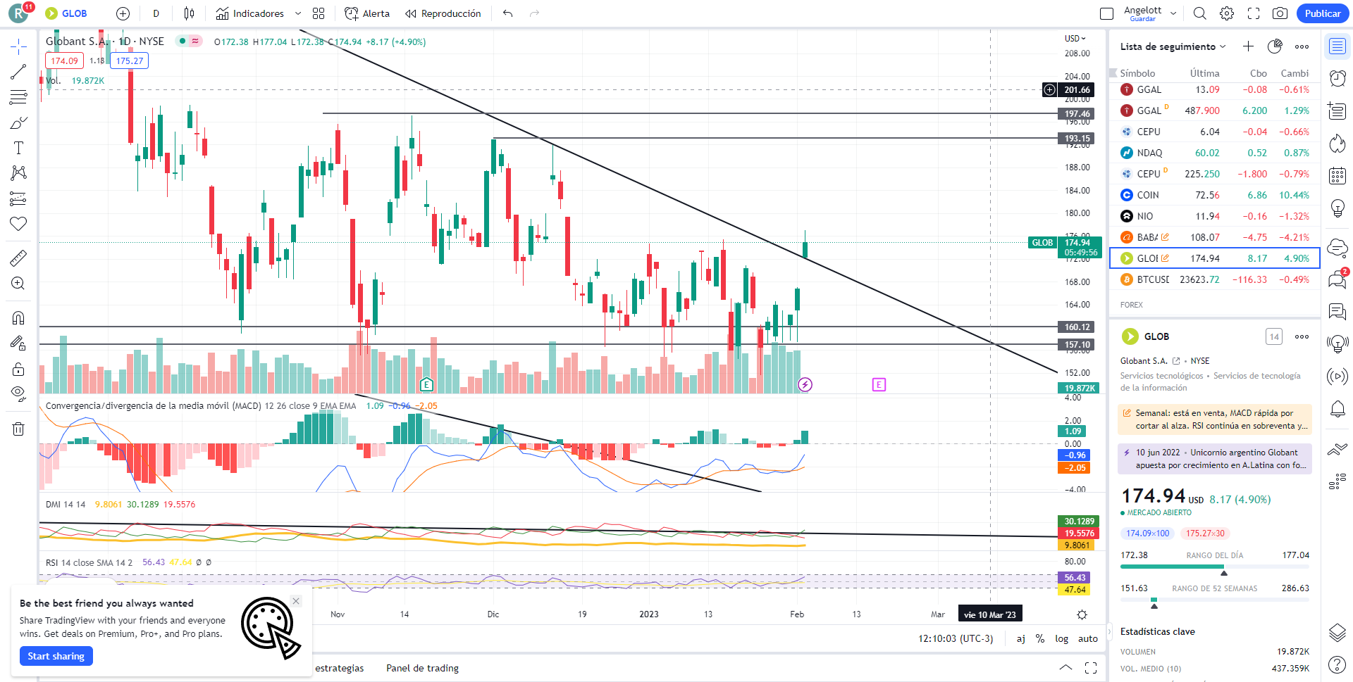Expand the indicator favorites dropdown arrow
This screenshot has width=1353, height=682.
pos(298,13)
